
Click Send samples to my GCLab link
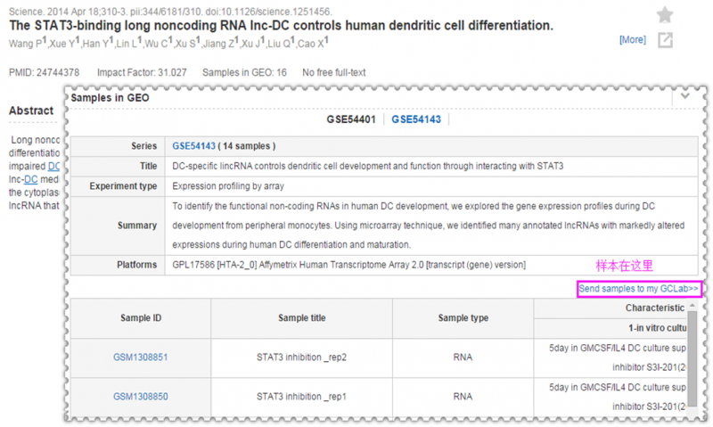coord(639,289)
